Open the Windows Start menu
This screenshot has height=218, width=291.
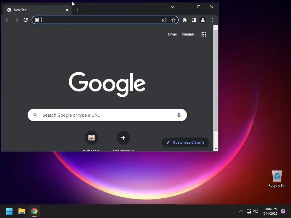(x=9, y=211)
